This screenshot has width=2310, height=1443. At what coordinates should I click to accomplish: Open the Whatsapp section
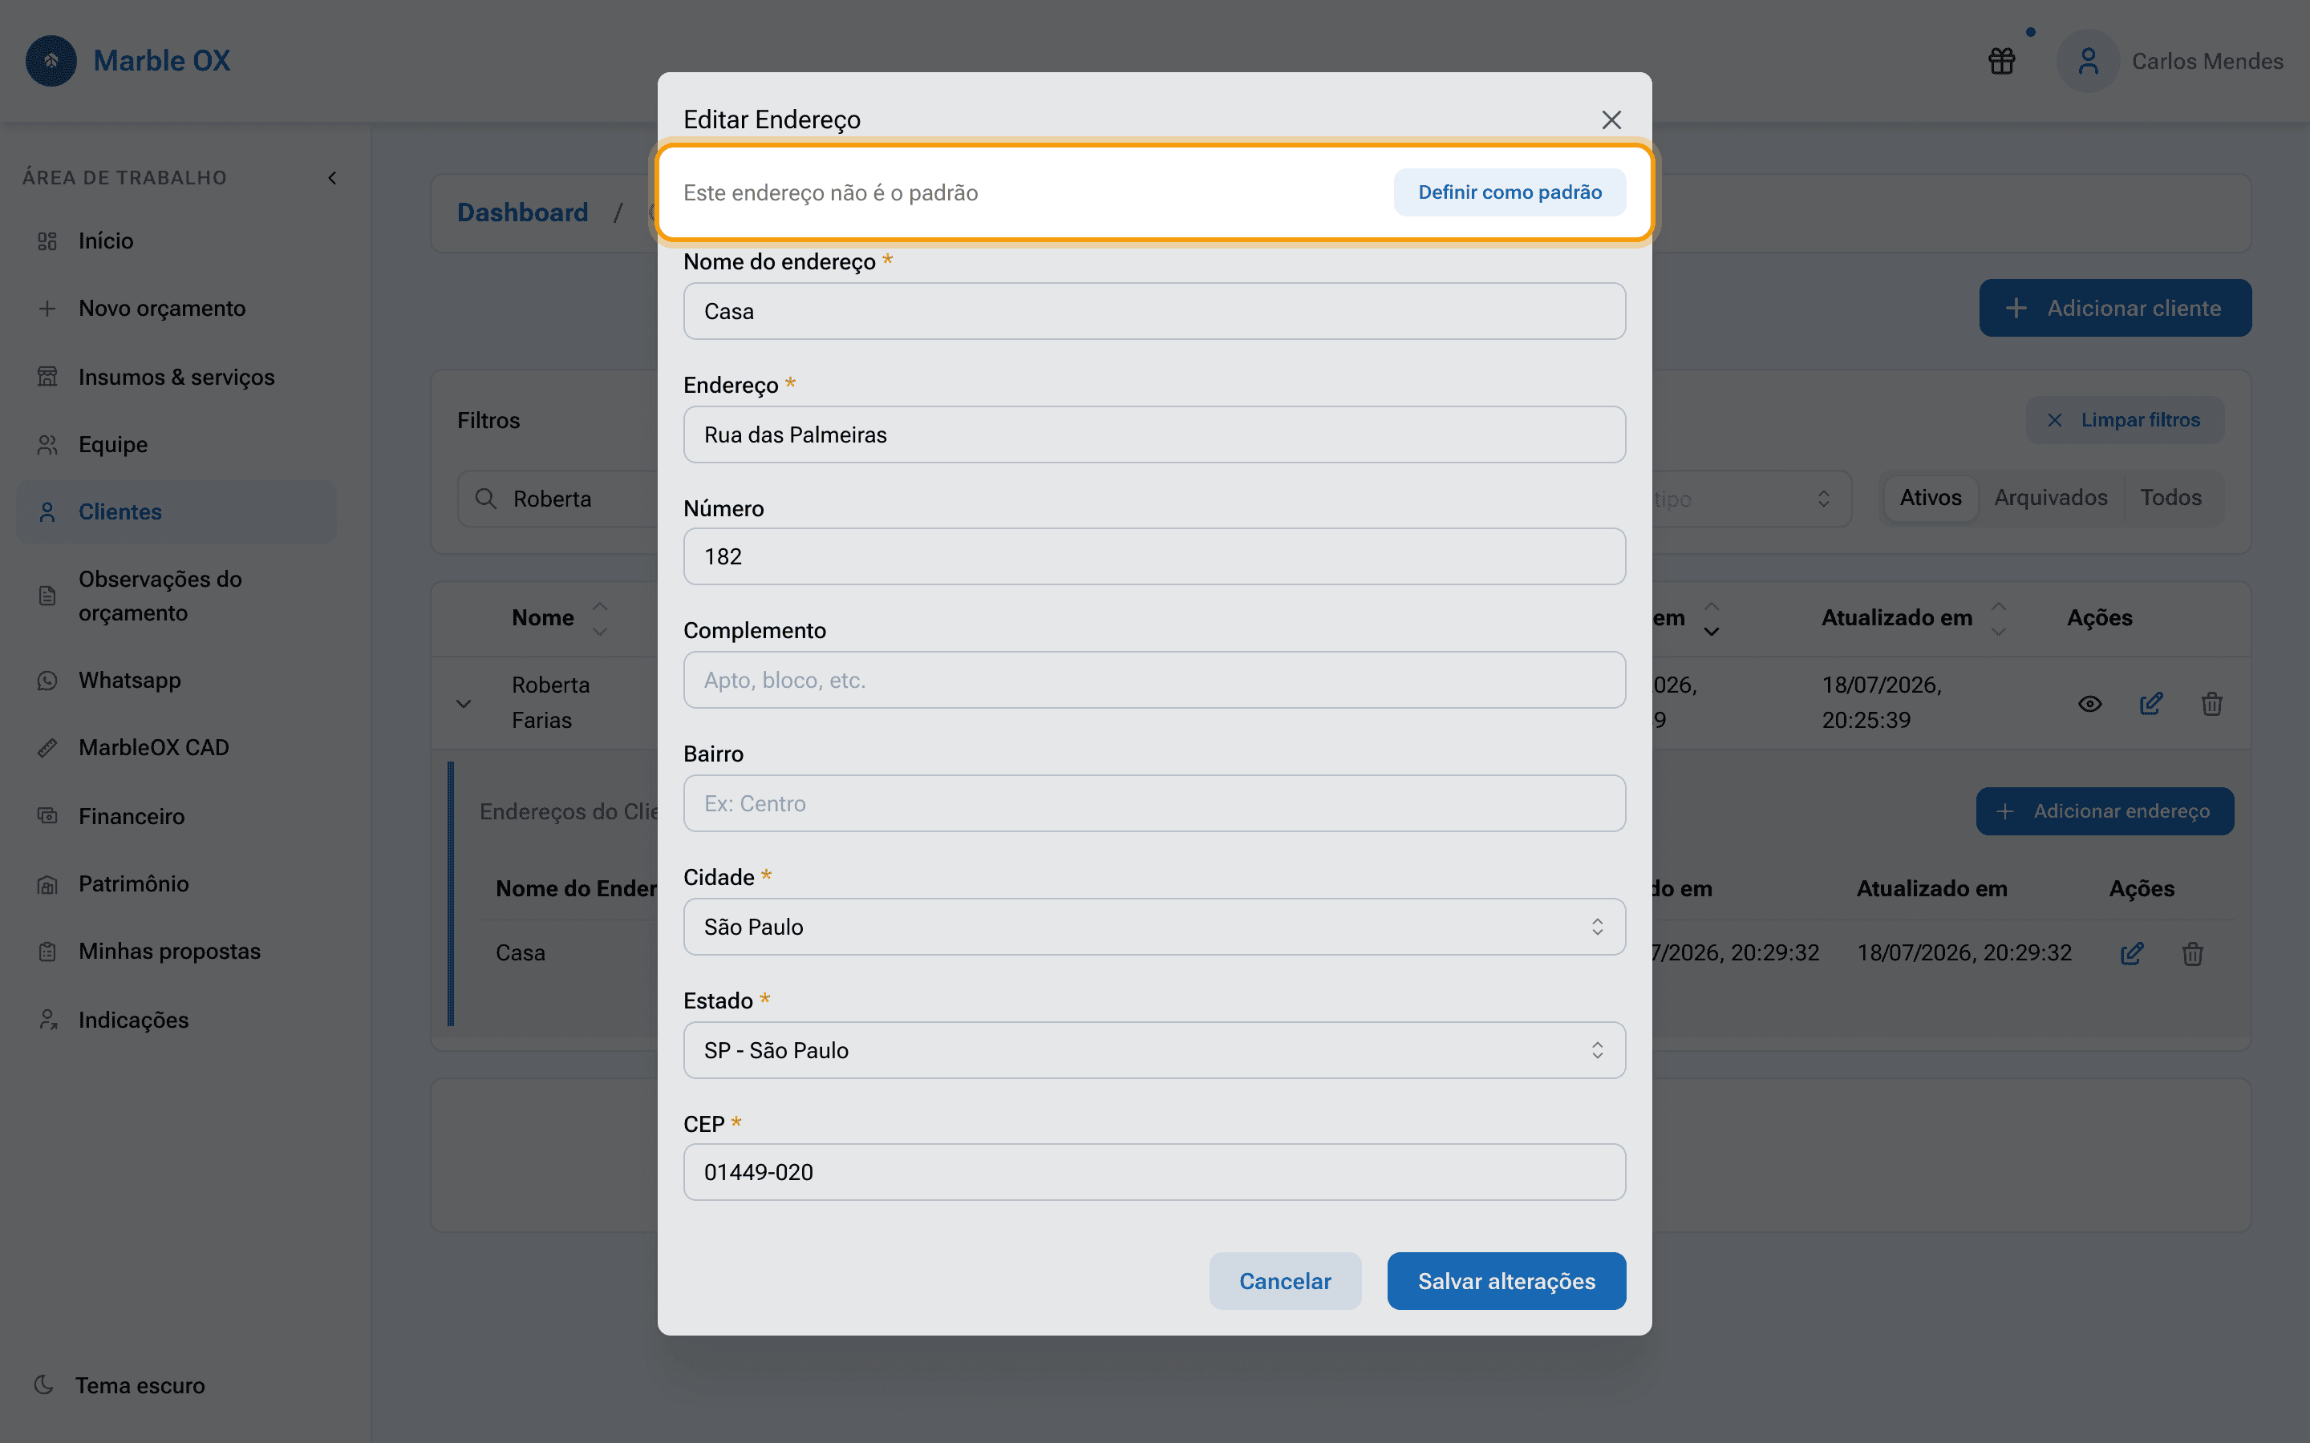(x=177, y=681)
